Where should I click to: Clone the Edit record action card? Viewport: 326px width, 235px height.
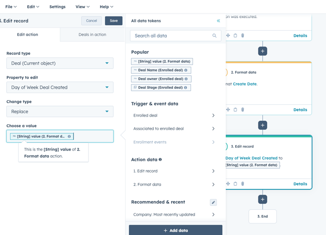235,184
